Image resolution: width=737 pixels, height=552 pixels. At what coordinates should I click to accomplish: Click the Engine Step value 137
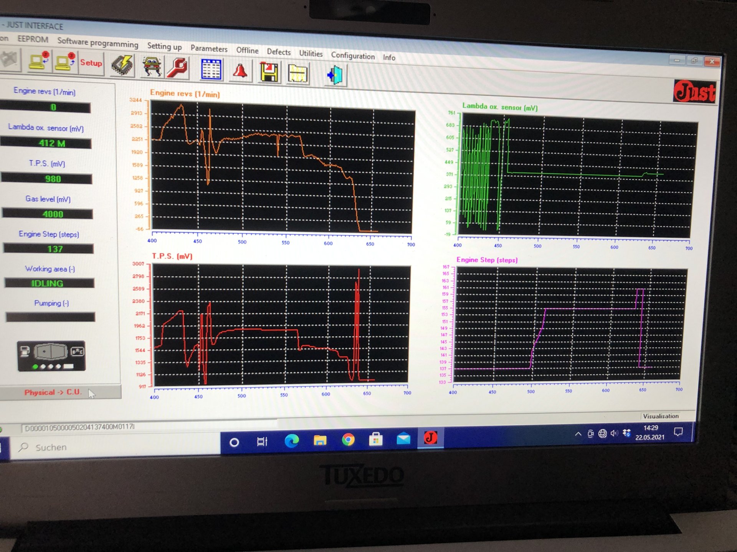(48, 249)
